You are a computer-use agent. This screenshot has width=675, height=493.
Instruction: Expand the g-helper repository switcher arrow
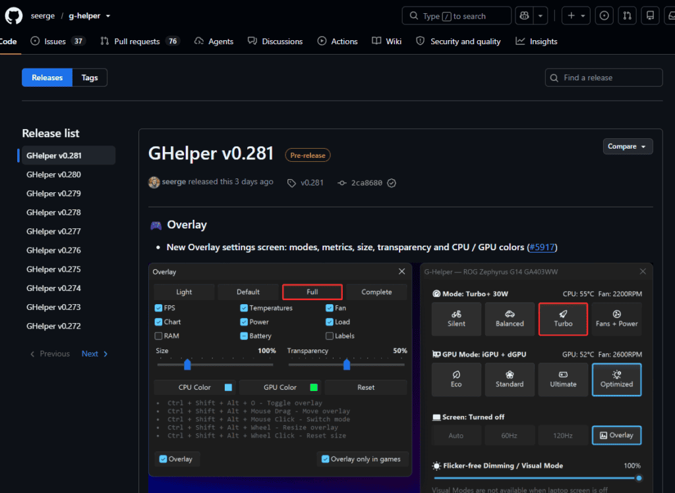pos(108,16)
